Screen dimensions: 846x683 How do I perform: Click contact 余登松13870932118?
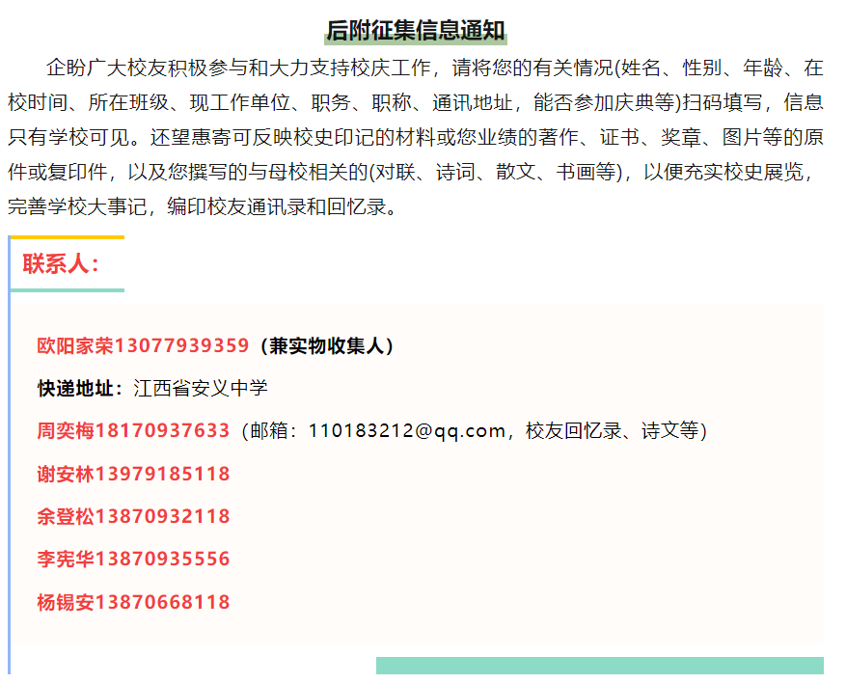coord(133,516)
